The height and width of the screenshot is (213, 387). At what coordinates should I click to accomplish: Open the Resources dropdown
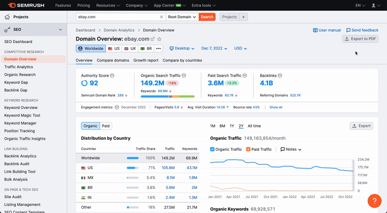tap(108, 5)
